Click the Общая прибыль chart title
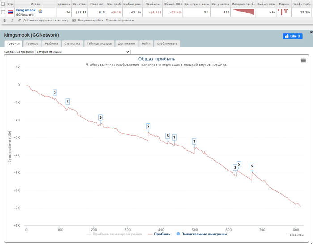 coord(156,59)
